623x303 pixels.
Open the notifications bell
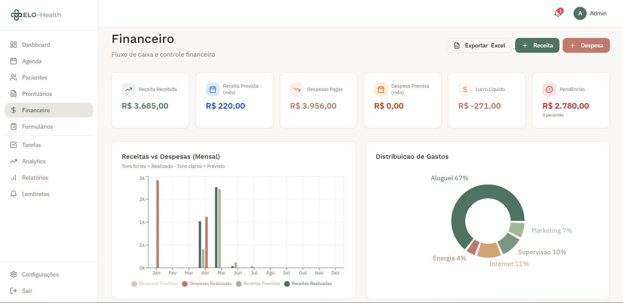(558, 13)
